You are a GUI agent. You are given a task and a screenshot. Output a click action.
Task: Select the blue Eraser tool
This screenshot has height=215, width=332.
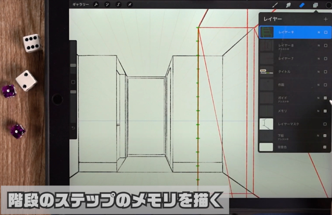point(302,5)
